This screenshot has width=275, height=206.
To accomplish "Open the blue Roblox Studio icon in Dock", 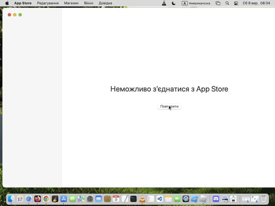I will [x=194, y=199].
